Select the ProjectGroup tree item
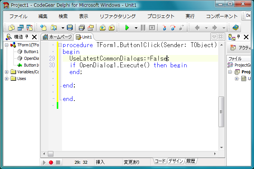 (239, 65)
